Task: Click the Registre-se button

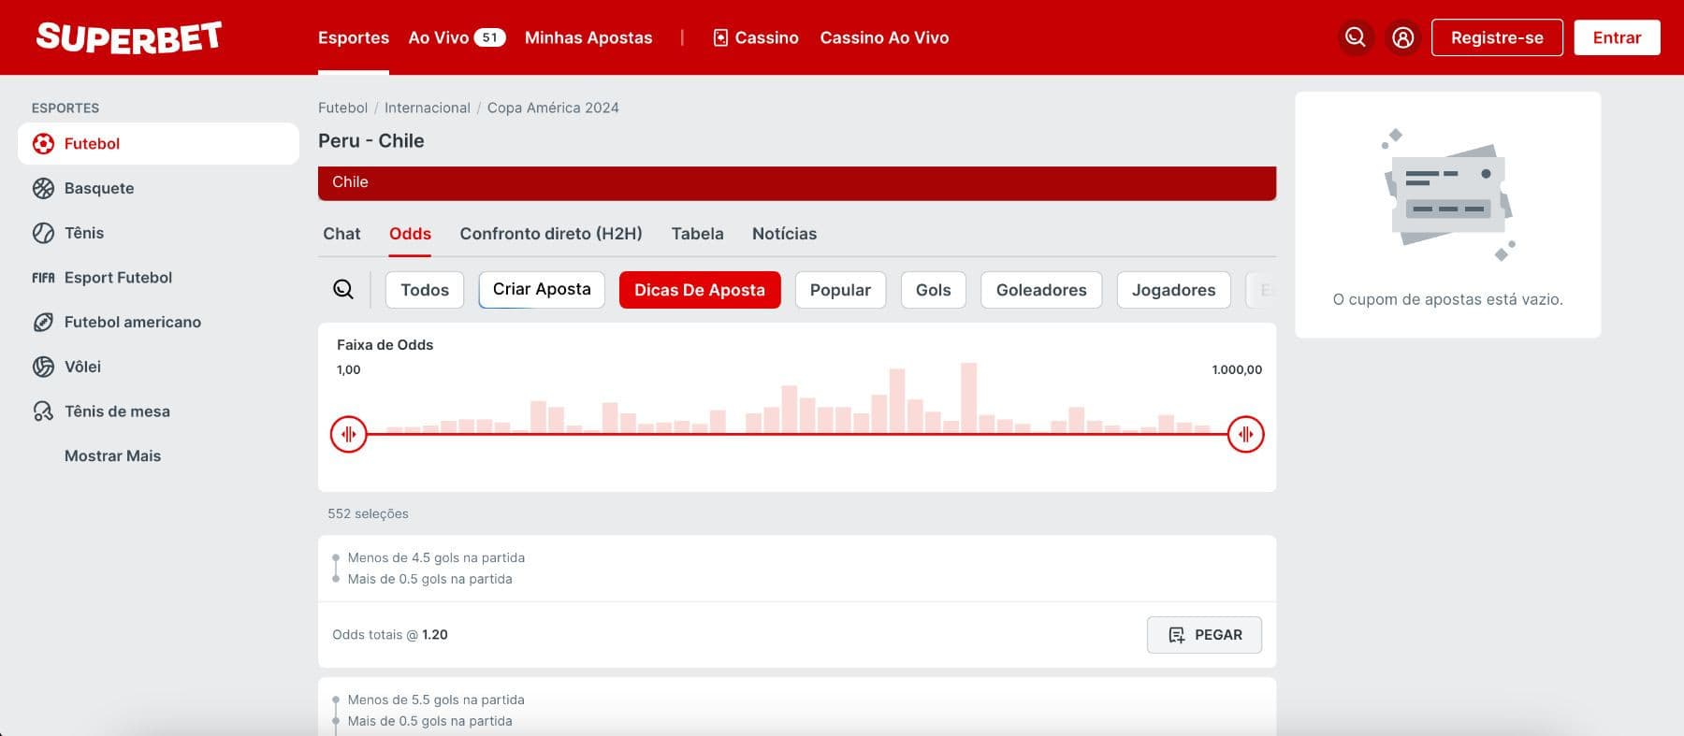Action: (1497, 37)
